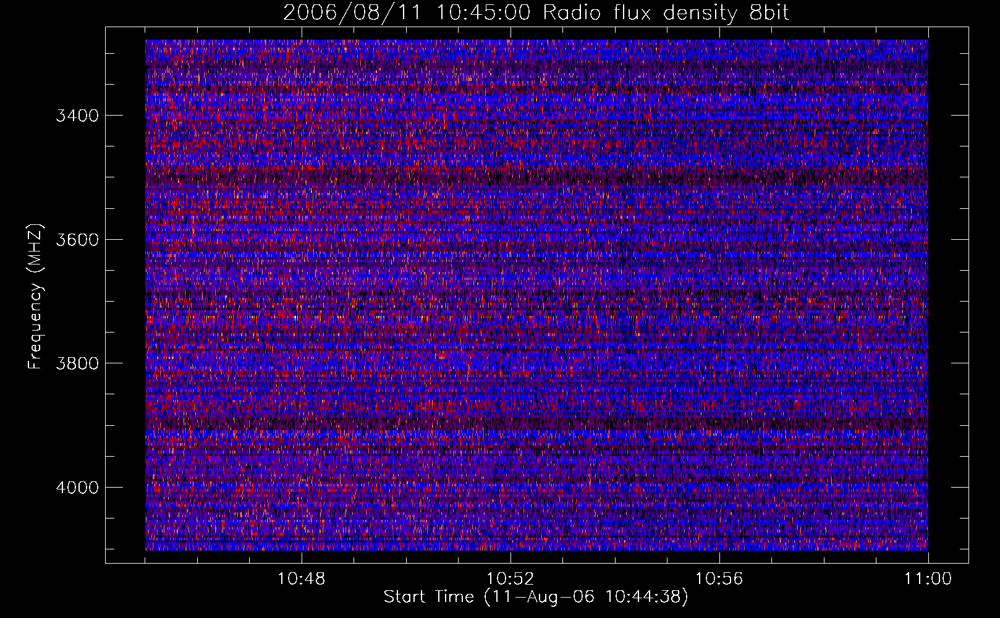Screen dimensions: 1000x618
Task: Click the 10:48 time tick label
Action: click(x=302, y=579)
